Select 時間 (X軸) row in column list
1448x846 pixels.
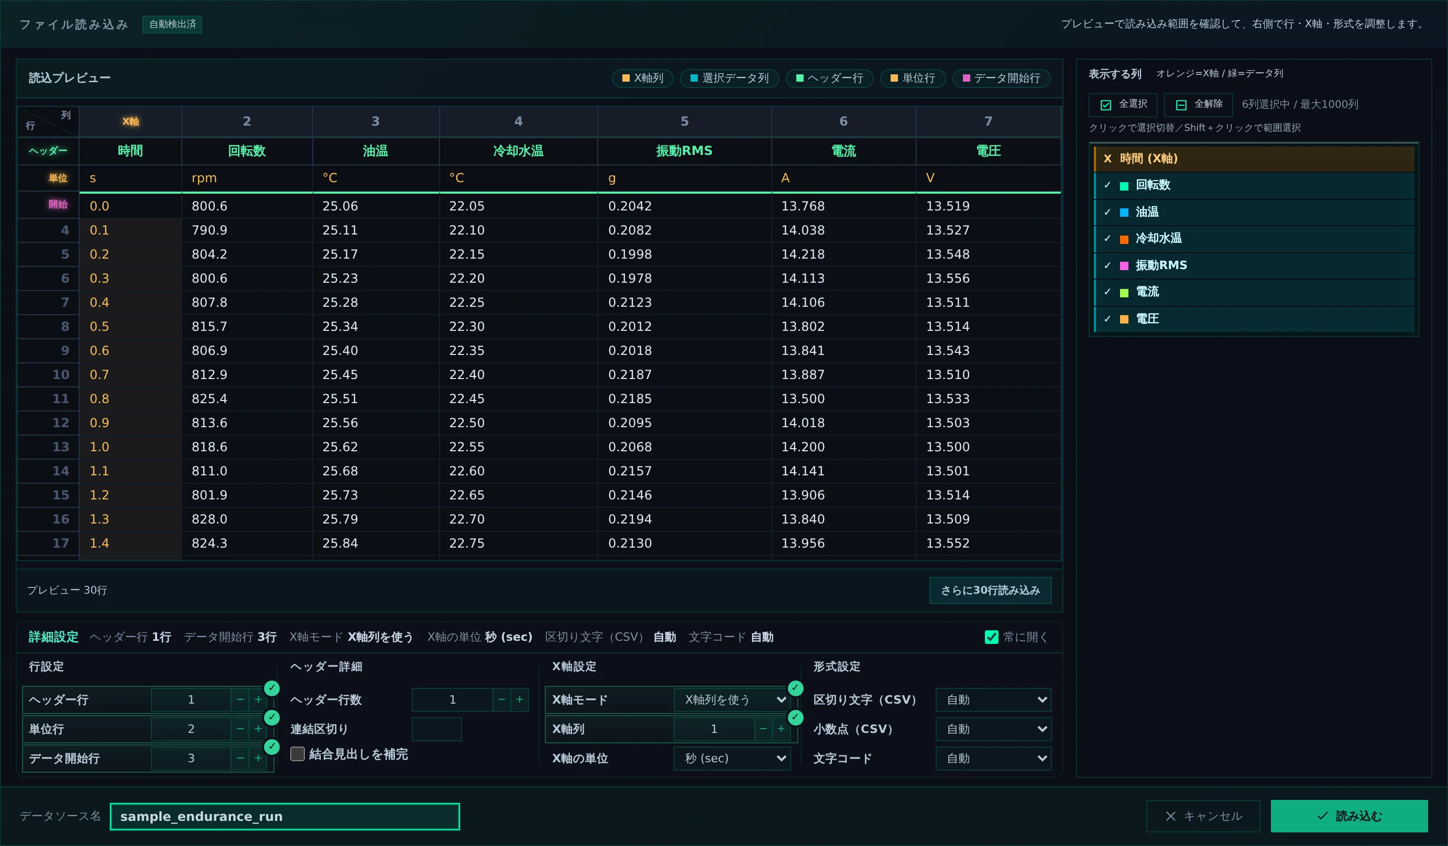[1254, 159]
